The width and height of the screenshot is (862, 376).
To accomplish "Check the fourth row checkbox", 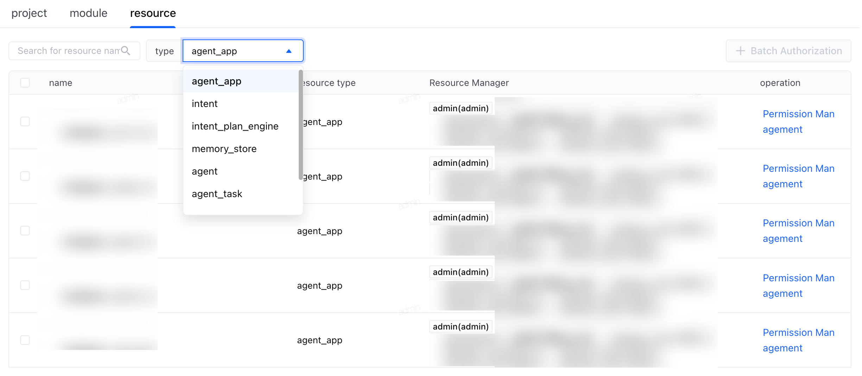I will (x=25, y=285).
